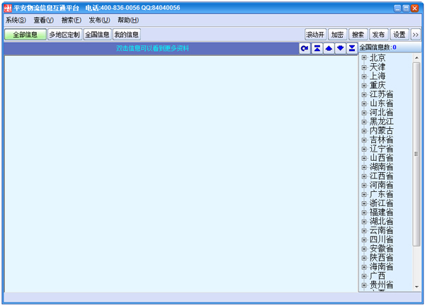The image size is (425, 306).
Task: Expand the 河北省 tree node
Action: (x=364, y=113)
